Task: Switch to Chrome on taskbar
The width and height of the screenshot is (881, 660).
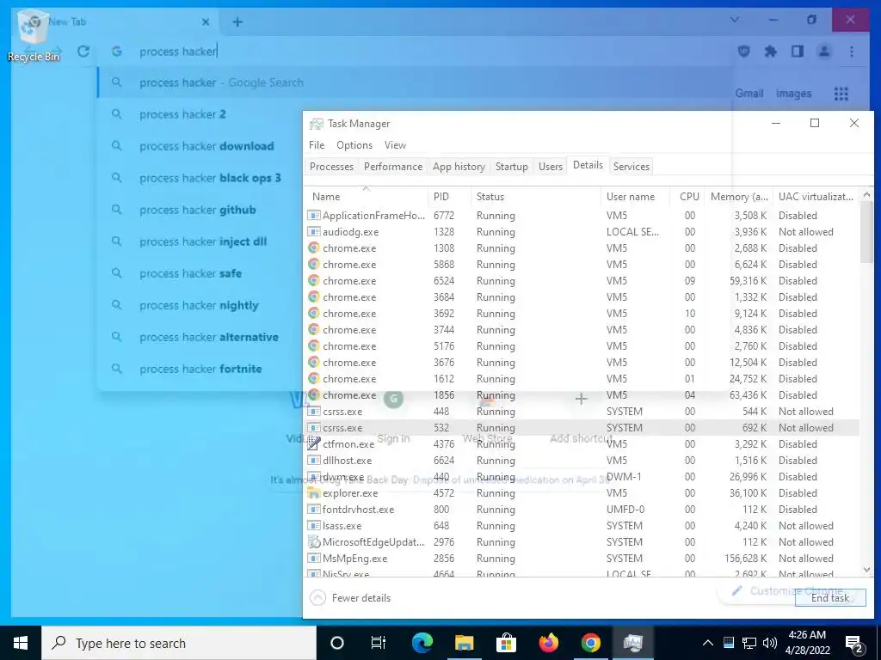Action: pyautogui.click(x=590, y=643)
